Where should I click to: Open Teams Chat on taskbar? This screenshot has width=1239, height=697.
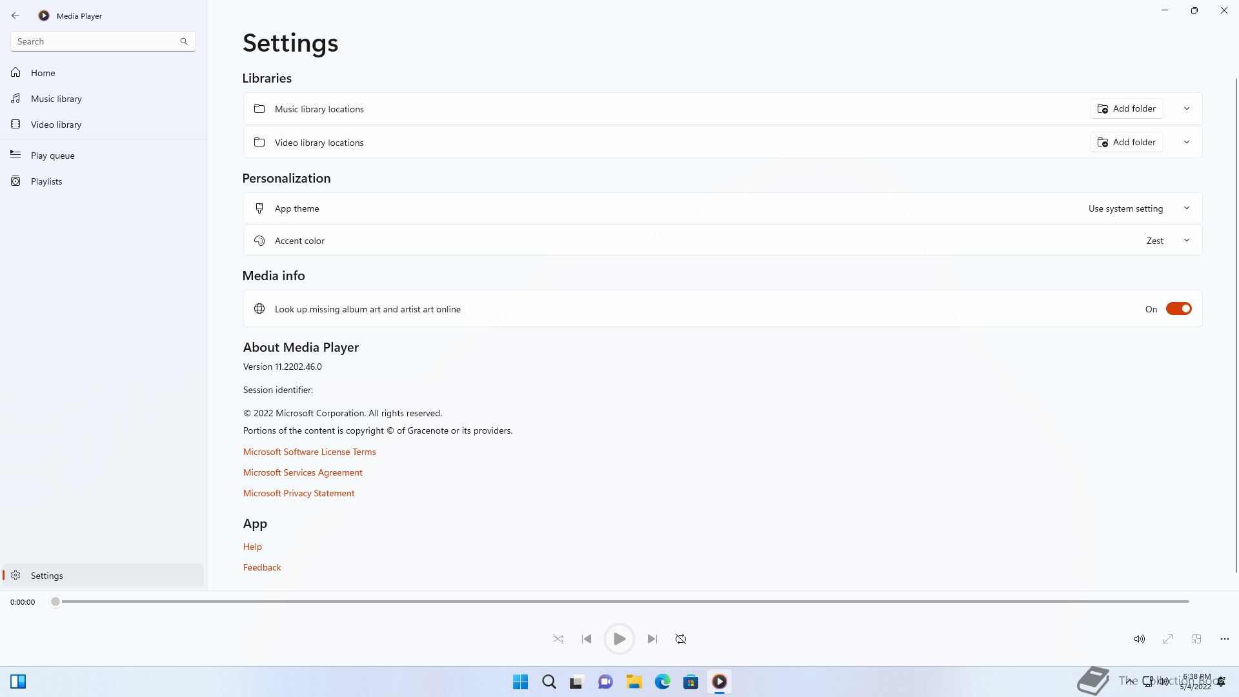pos(605,682)
